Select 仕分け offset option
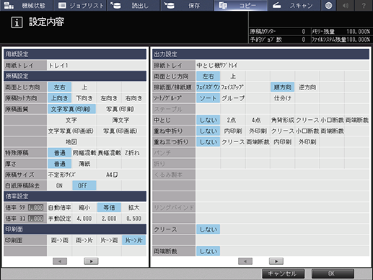Viewport: 373px width, 280px height. click(282, 98)
